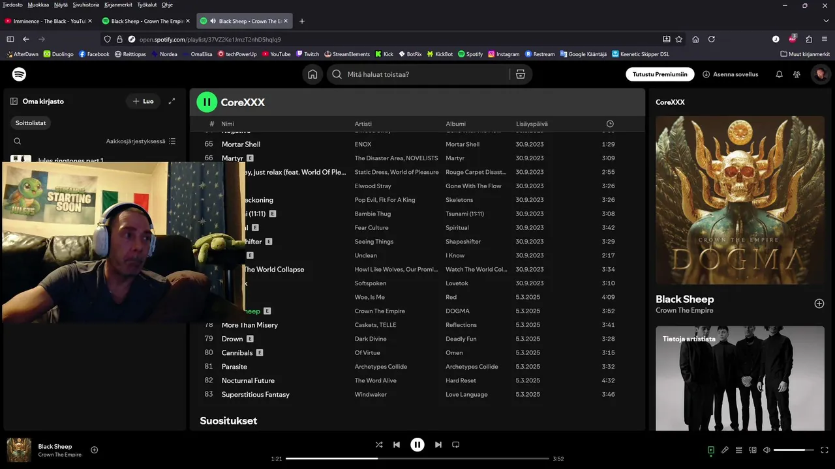Open the Sivuhistoria menu
The height and width of the screenshot is (469, 835).
86,5
